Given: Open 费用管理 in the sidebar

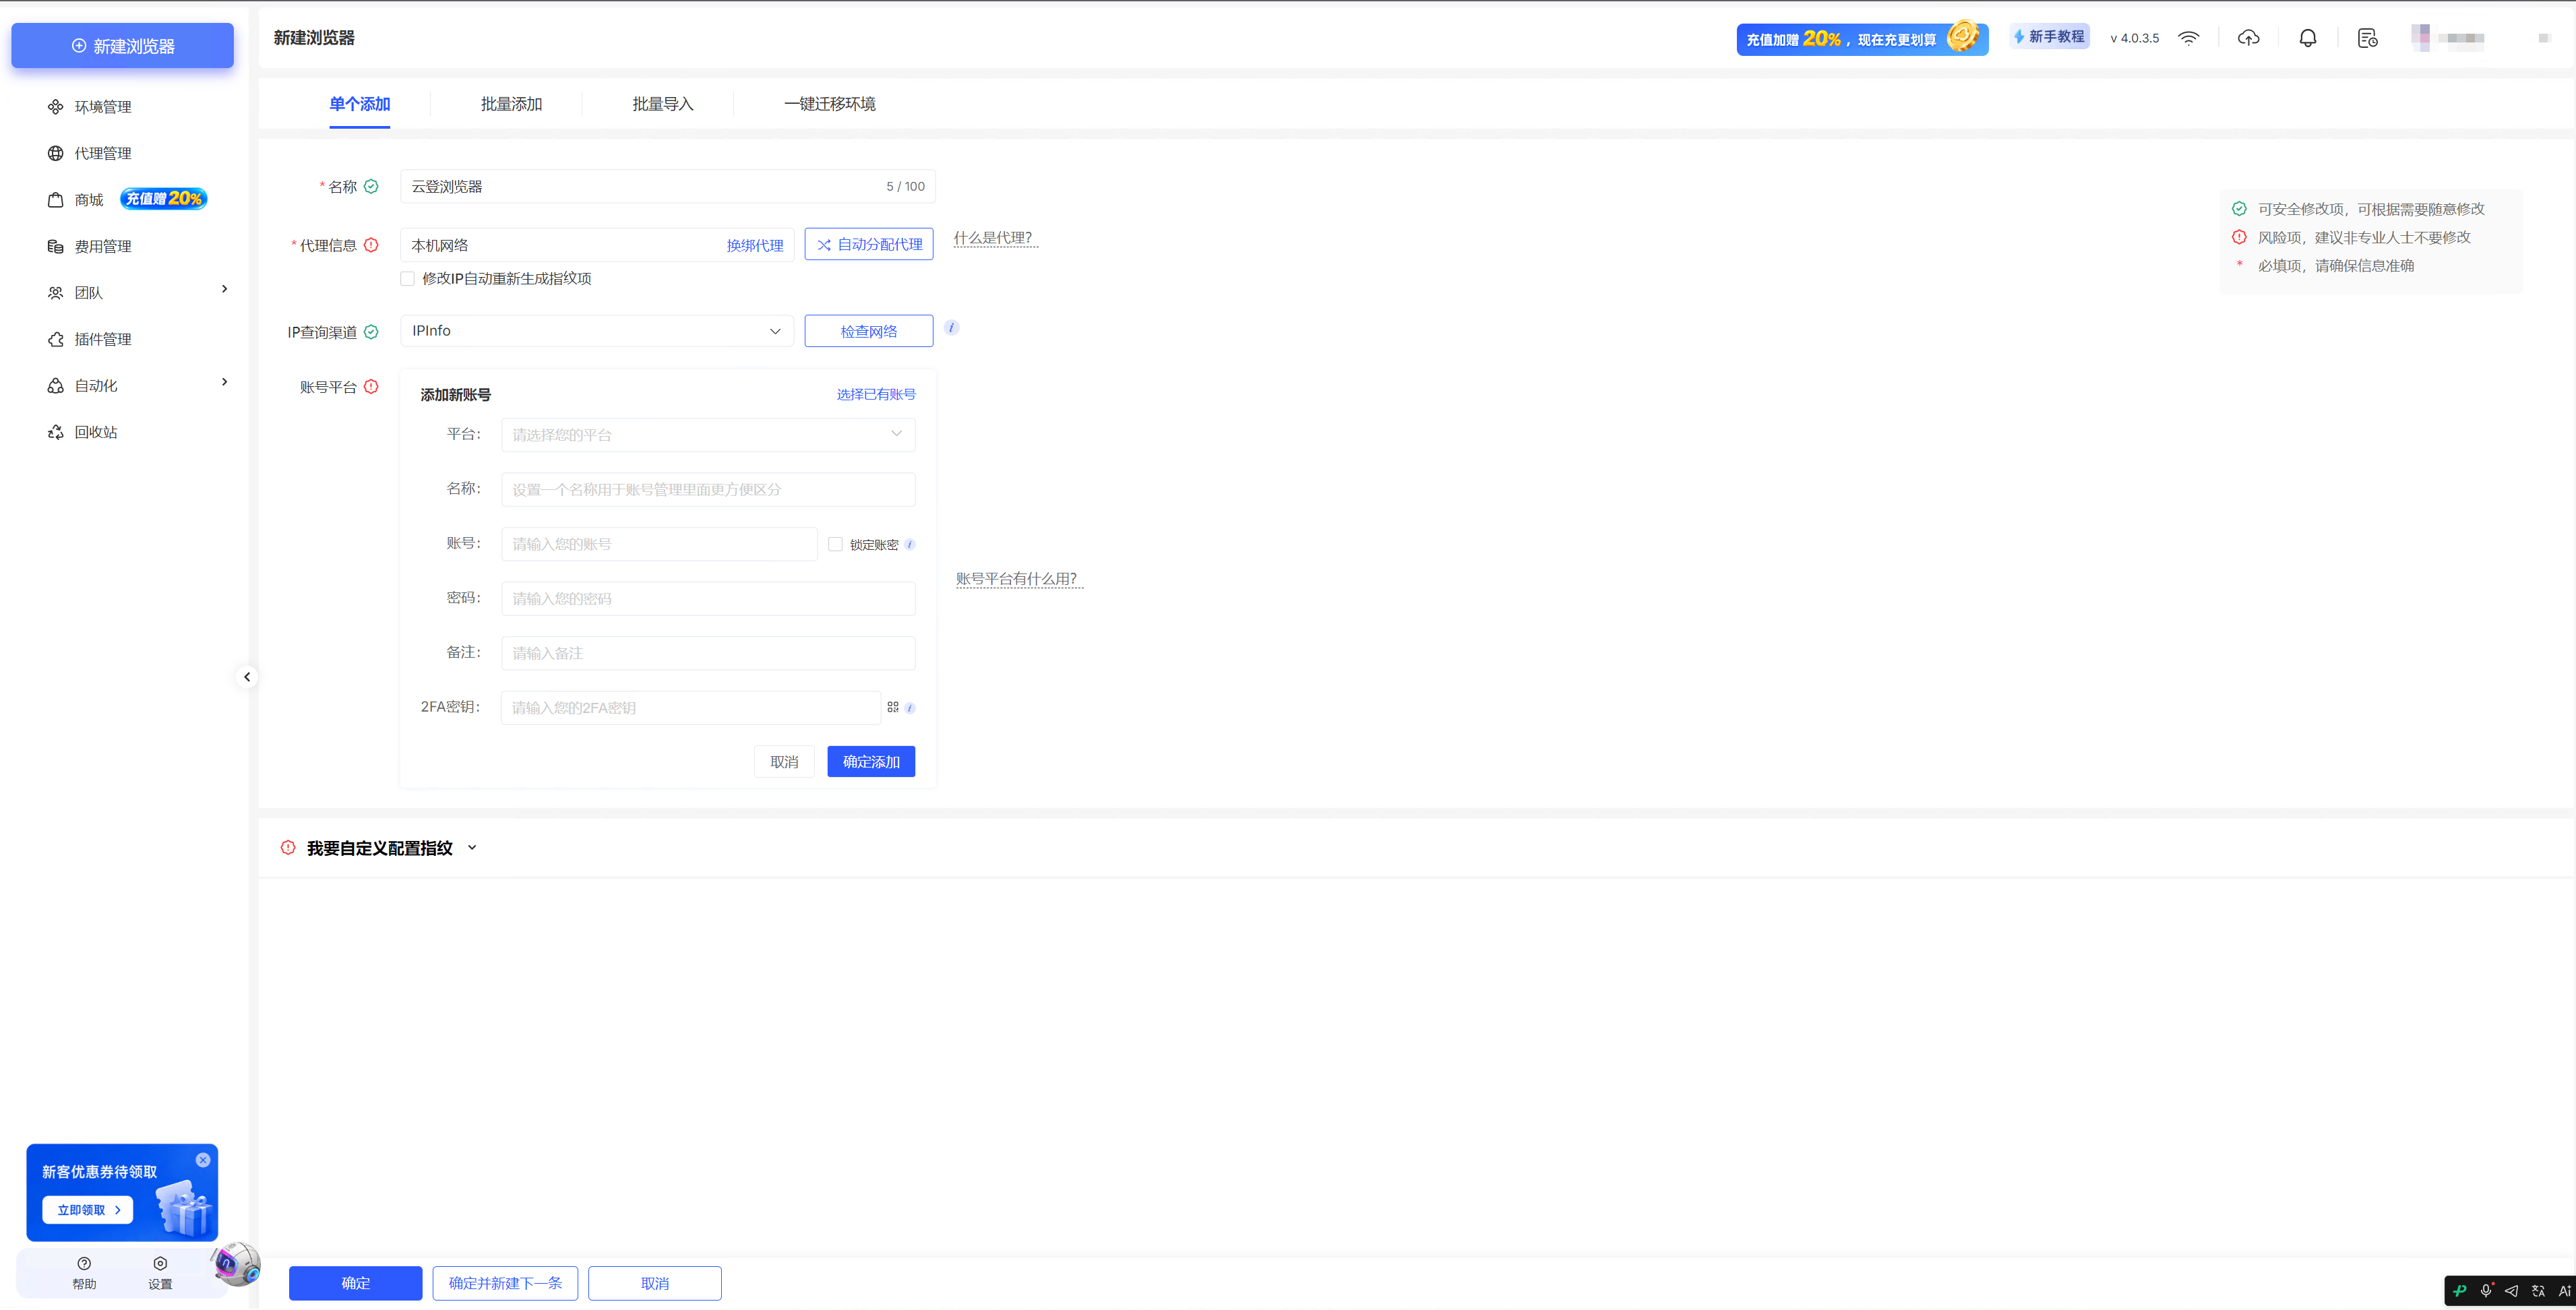Looking at the screenshot, I should 102,246.
